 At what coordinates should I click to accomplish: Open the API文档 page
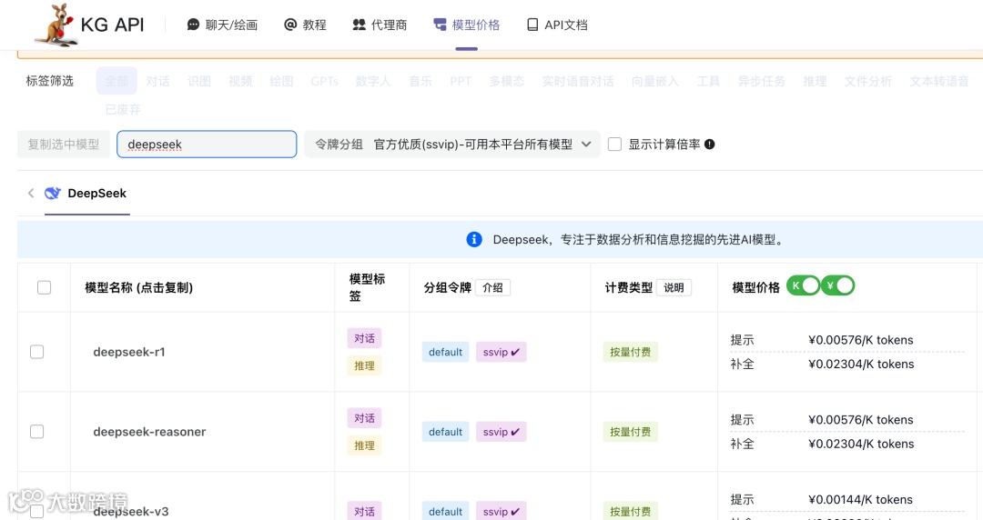[x=557, y=25]
